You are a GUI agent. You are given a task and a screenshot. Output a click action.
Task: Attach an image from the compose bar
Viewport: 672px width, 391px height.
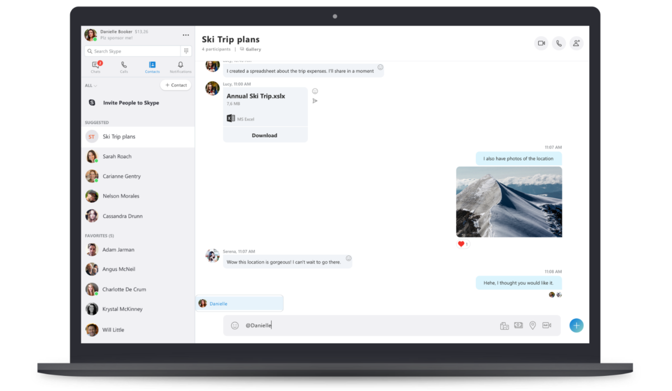pos(504,325)
